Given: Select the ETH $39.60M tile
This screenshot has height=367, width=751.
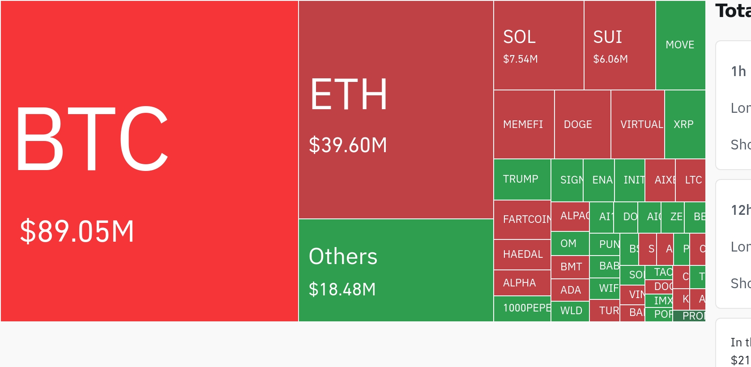Looking at the screenshot, I should [396, 110].
